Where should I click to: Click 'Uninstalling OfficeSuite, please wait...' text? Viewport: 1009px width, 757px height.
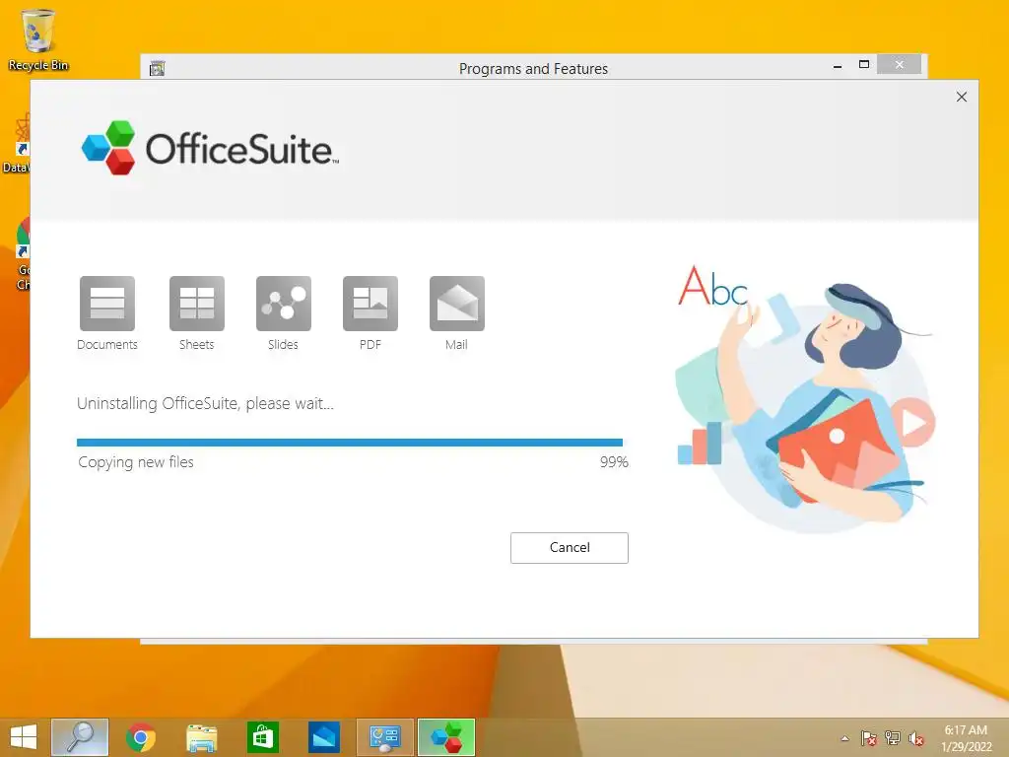pyautogui.click(x=205, y=403)
